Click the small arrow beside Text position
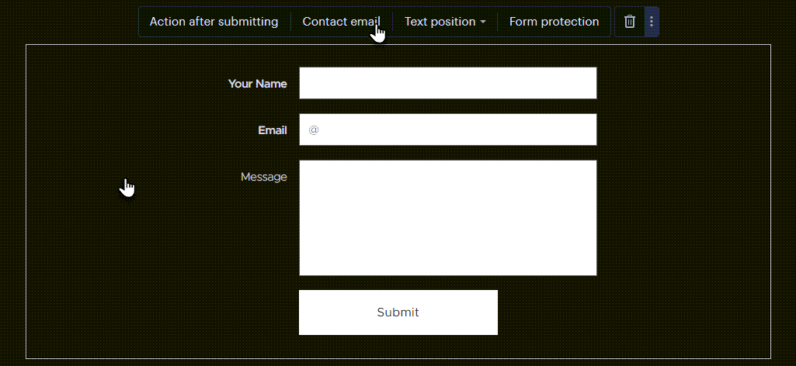 [x=483, y=22]
